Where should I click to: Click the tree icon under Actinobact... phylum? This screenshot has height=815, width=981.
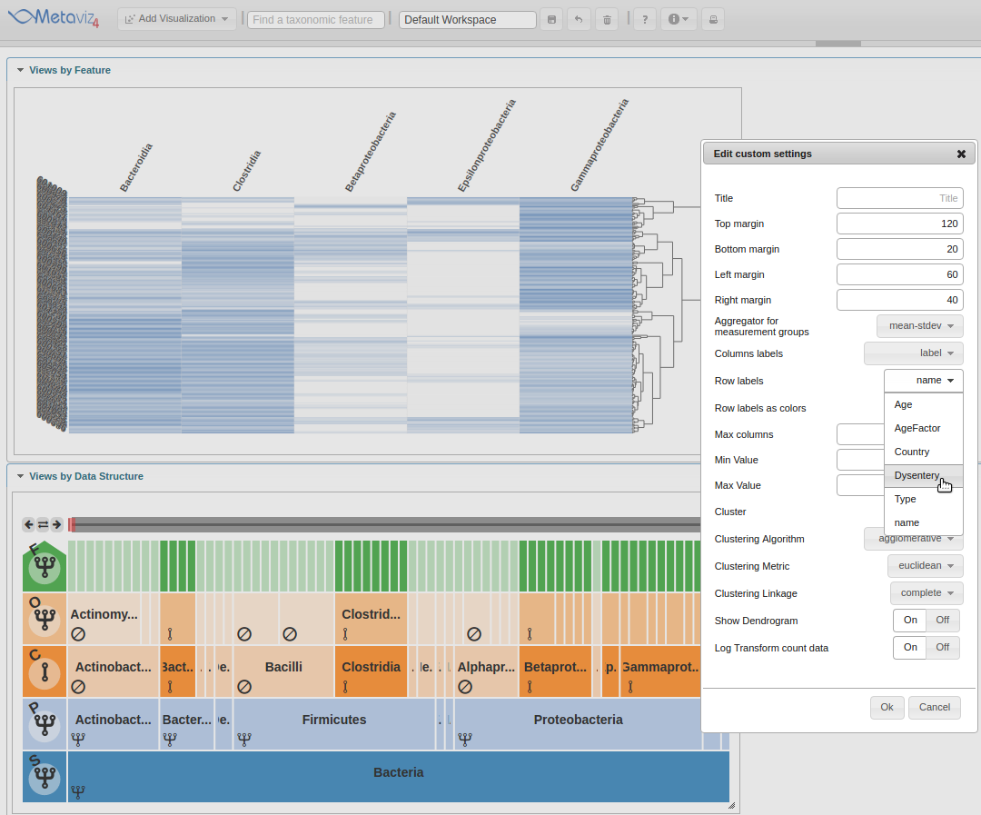click(x=78, y=740)
